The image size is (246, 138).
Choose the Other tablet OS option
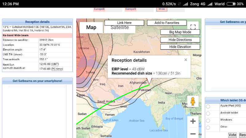(208, 128)
